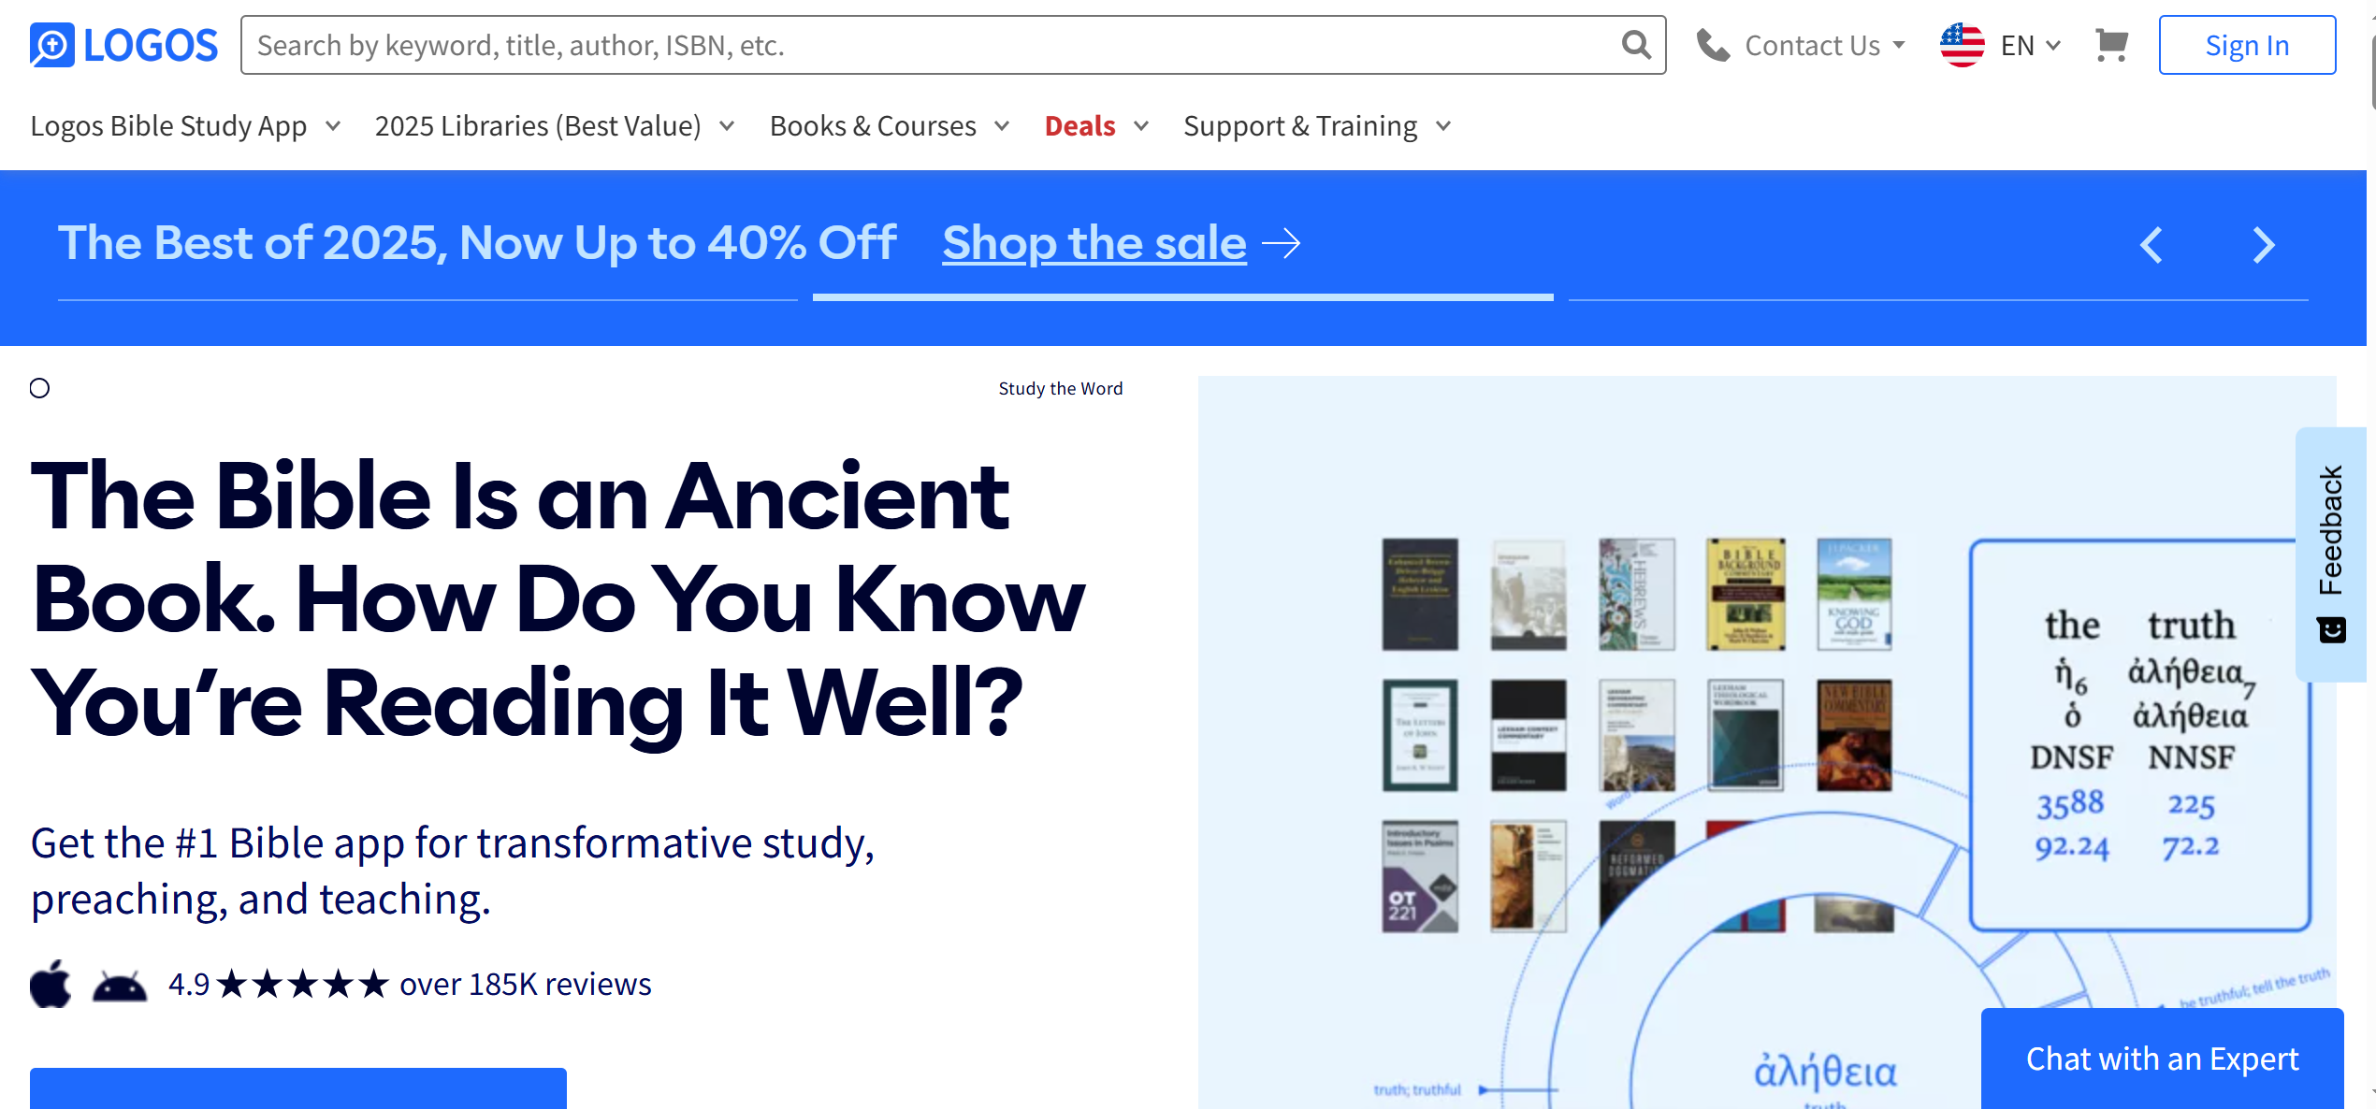This screenshot has height=1109, width=2376.
Task: Click into the keyword search field
Action: point(931,45)
